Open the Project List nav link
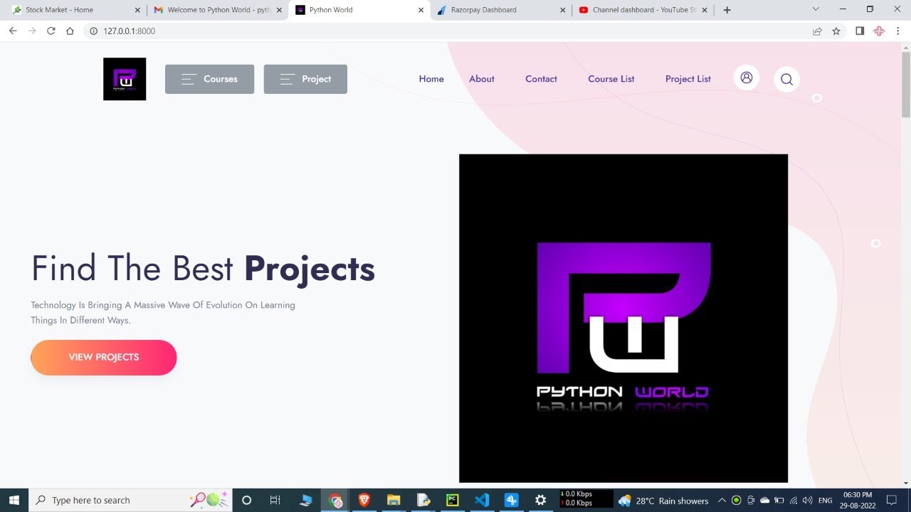The width and height of the screenshot is (911, 512). 688,79
